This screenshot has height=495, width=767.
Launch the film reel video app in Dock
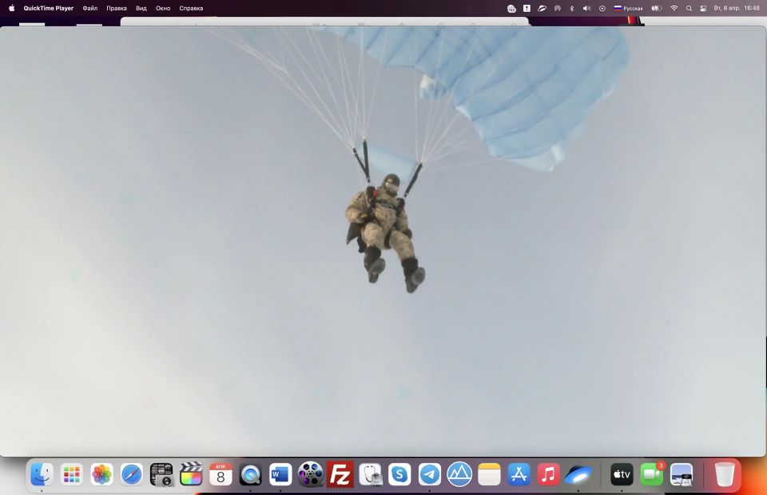pyautogui.click(x=310, y=474)
